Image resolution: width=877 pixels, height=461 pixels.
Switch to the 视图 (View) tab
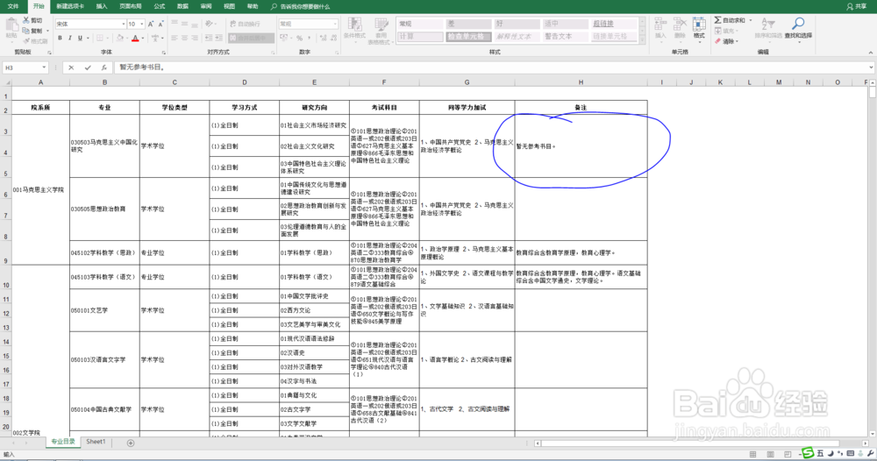point(229,6)
